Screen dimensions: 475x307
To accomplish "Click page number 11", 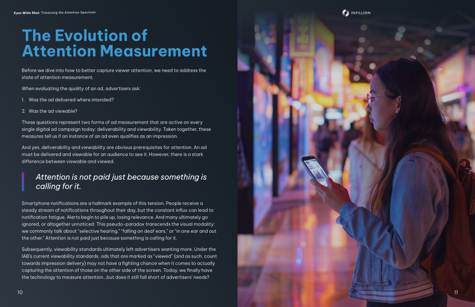I will pos(456,292).
